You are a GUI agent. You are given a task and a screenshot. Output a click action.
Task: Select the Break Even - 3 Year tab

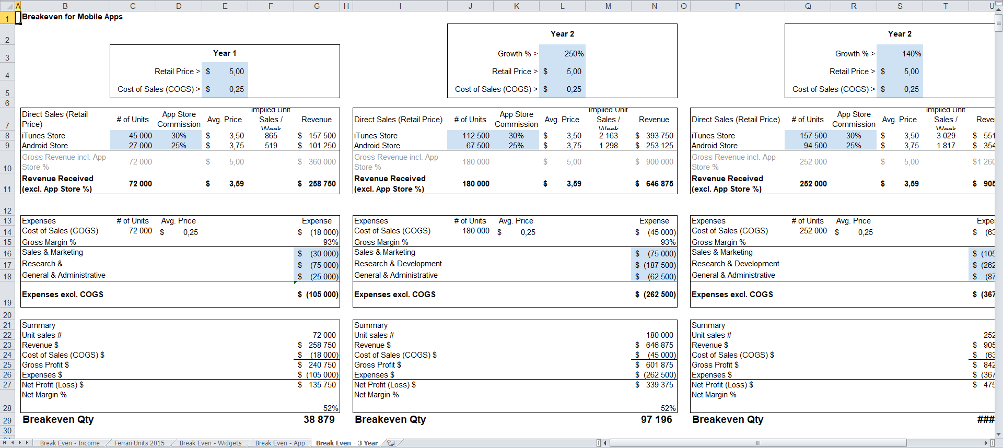(x=346, y=443)
